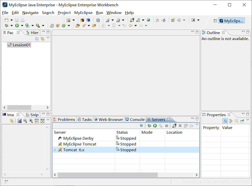Open the Back navigation history dropdown
This screenshot has width=252, height=186.
[135, 26]
